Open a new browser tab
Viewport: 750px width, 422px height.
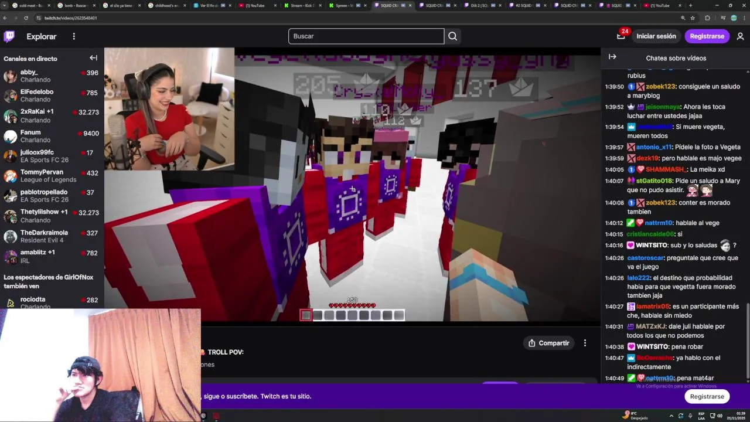click(690, 5)
